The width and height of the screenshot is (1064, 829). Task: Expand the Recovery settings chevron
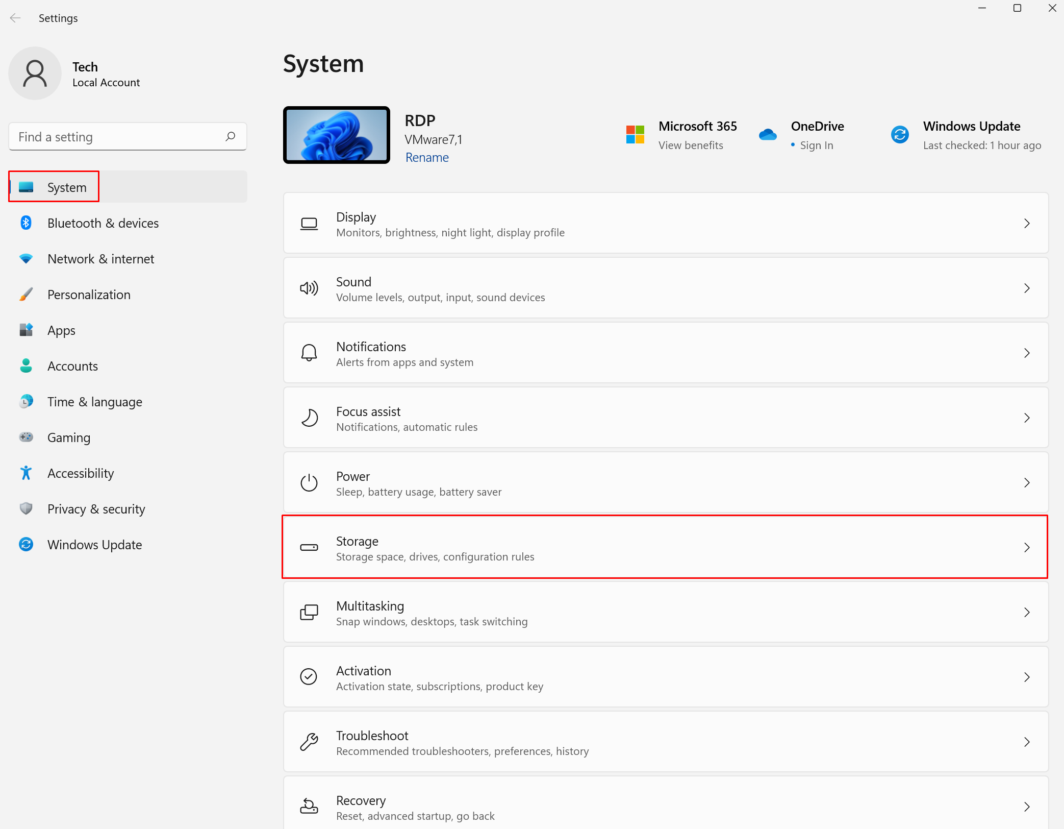pyautogui.click(x=1027, y=807)
